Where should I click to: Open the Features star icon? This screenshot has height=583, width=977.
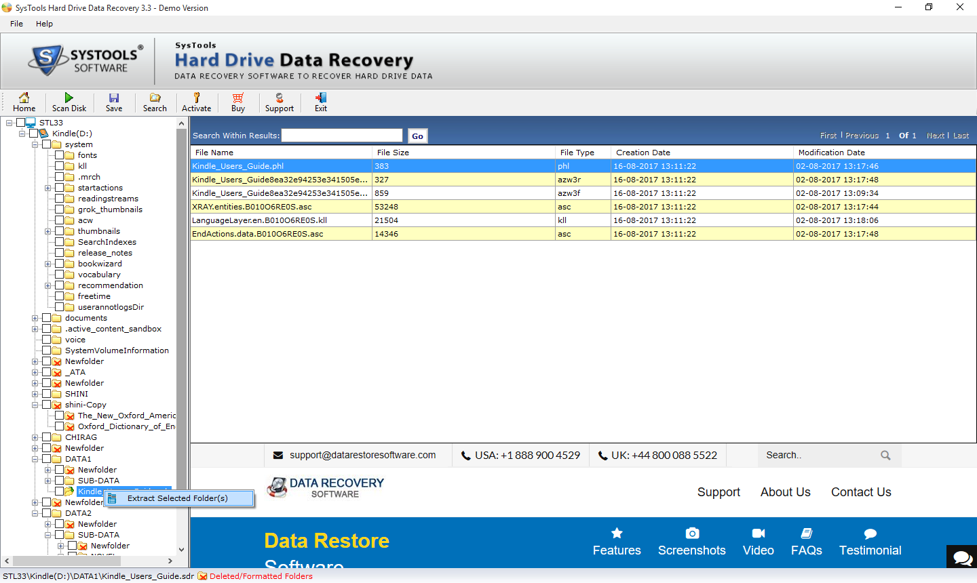[617, 533]
